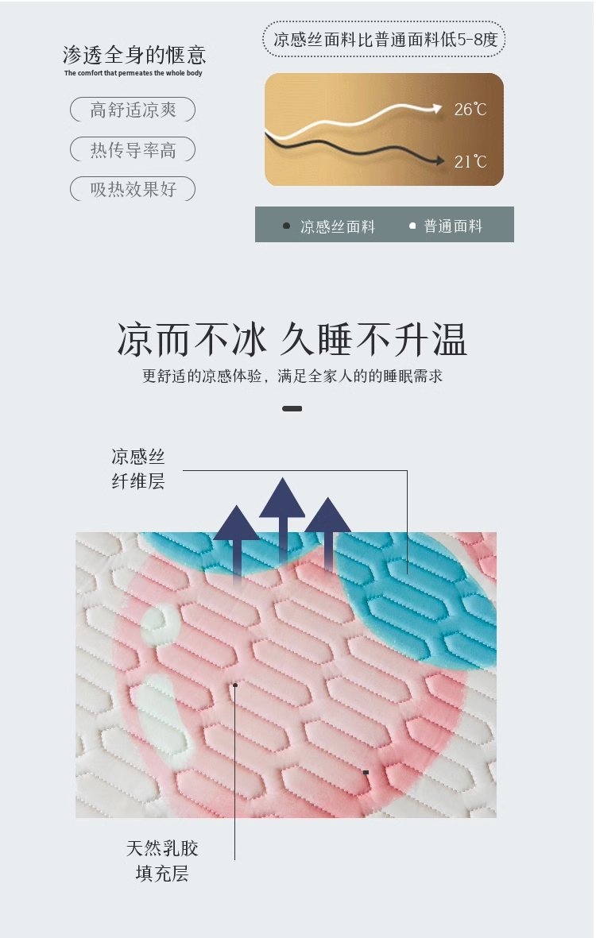
Task: Click the 天然乳胶填充层 callout label
Action: point(162,861)
